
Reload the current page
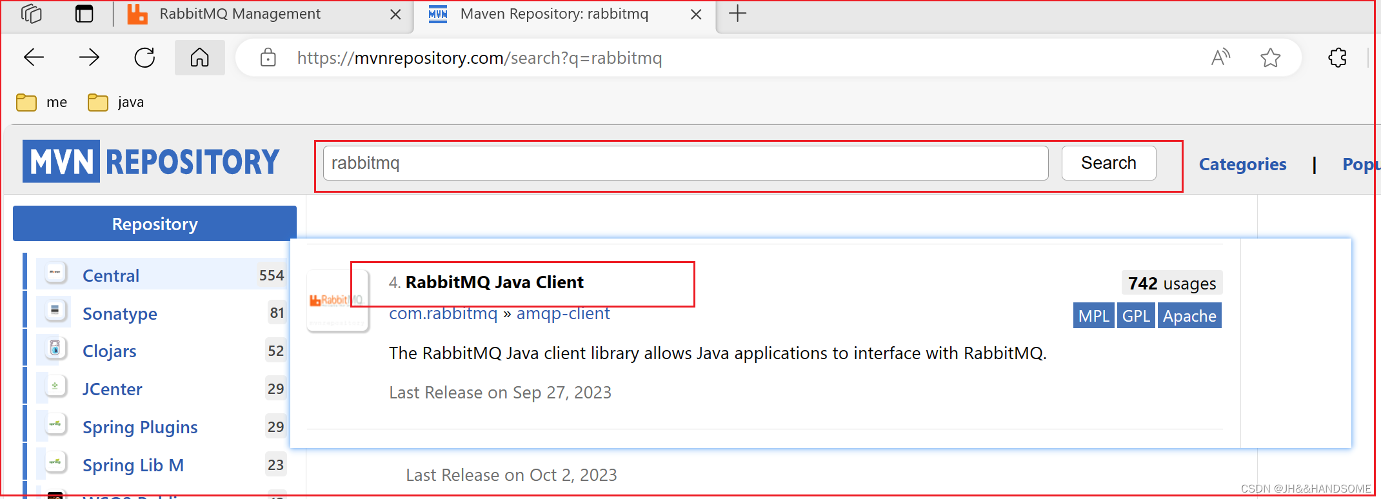coord(144,57)
